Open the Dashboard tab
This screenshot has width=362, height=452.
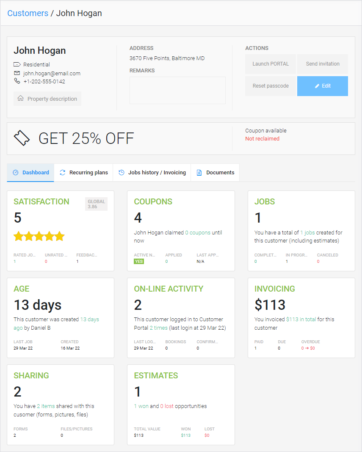(x=30, y=173)
